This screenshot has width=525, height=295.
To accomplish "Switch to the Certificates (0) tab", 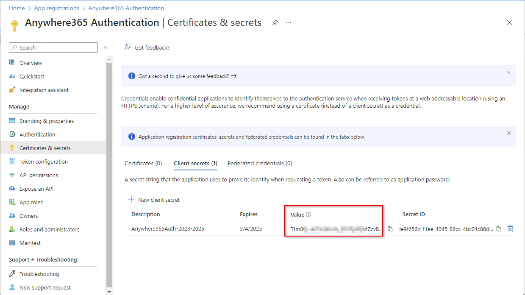I will (x=143, y=163).
